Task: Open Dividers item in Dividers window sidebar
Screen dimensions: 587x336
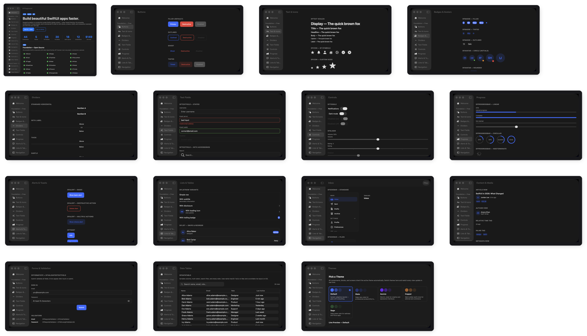Action: click(19, 126)
